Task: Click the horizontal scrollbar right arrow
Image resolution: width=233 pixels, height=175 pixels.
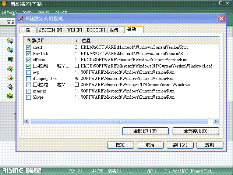Action: [215, 121]
